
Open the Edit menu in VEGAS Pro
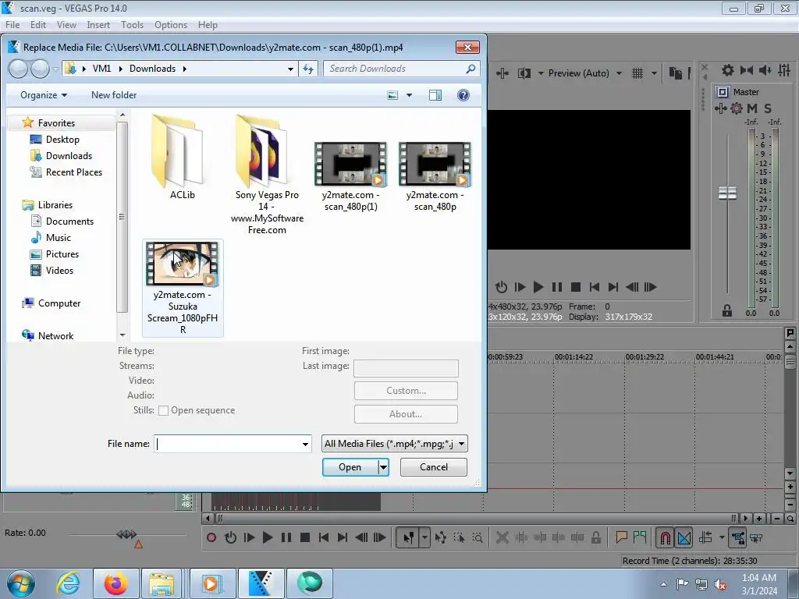coord(38,25)
